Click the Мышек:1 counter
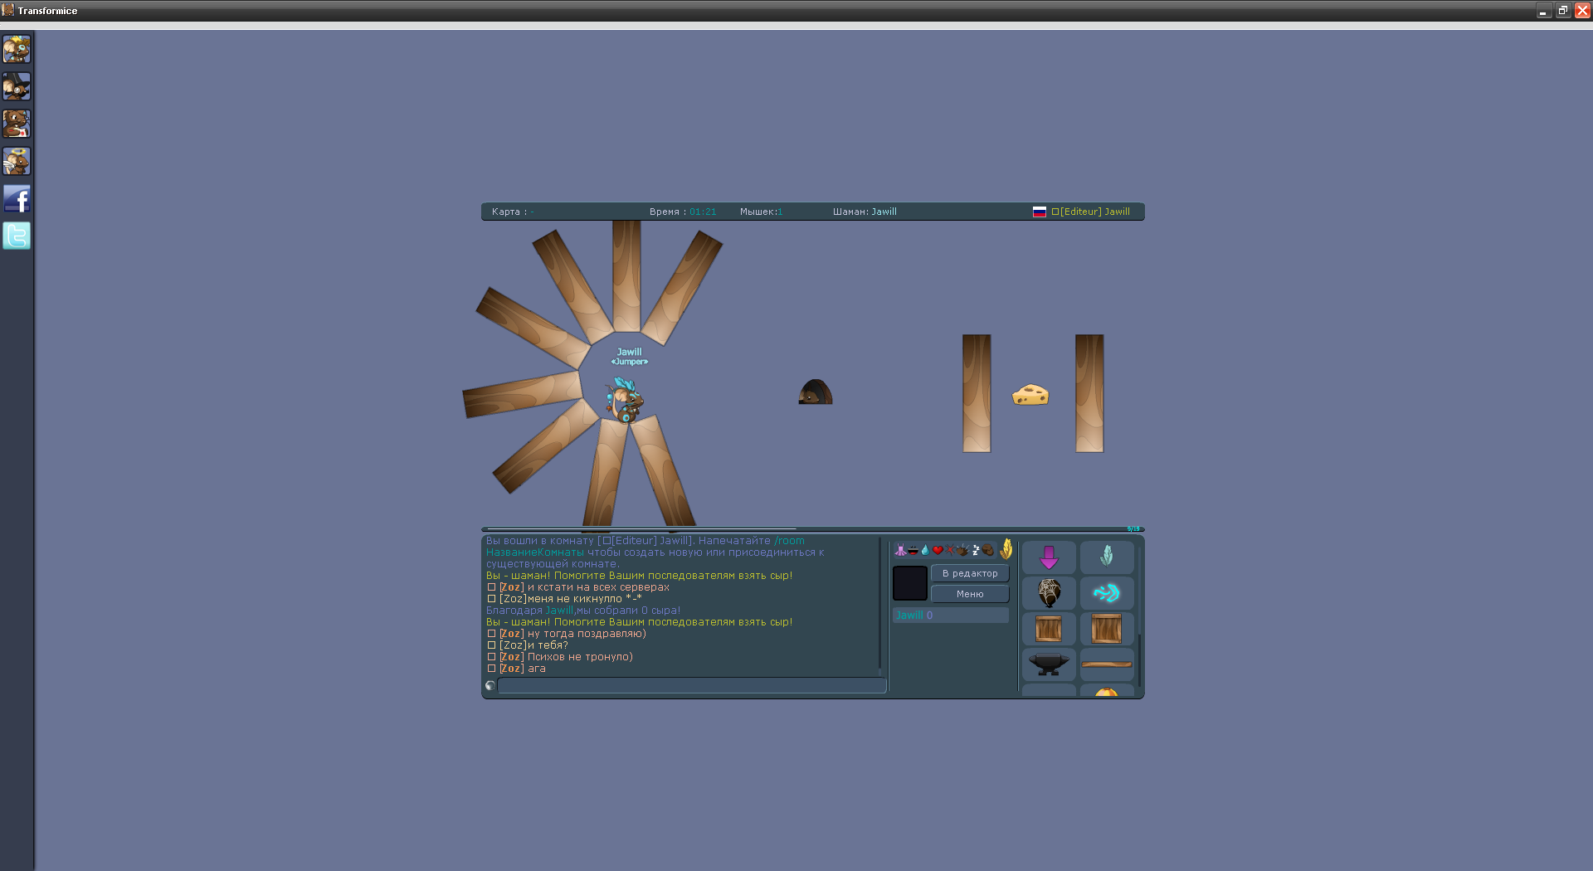Viewport: 1593px width, 871px height. (762, 212)
